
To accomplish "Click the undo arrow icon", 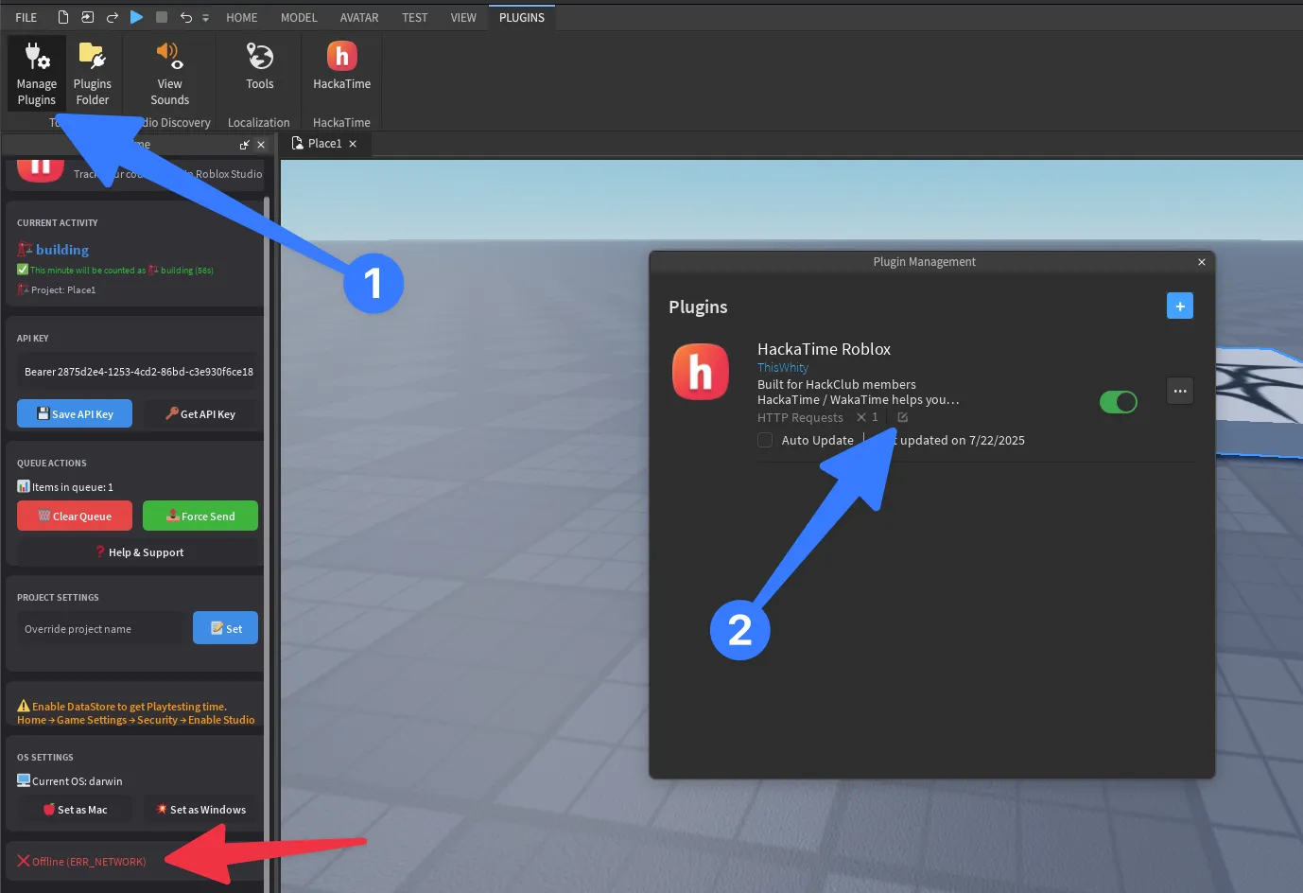I will click(186, 17).
